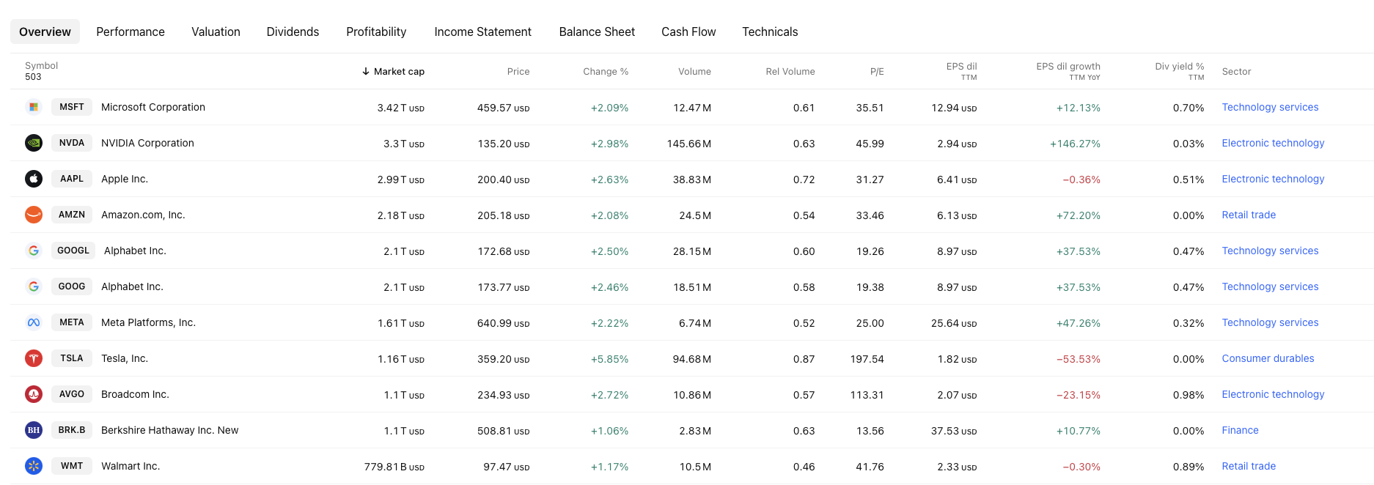Click the Microsoft logo icon
1374x485 pixels.
[x=34, y=107]
